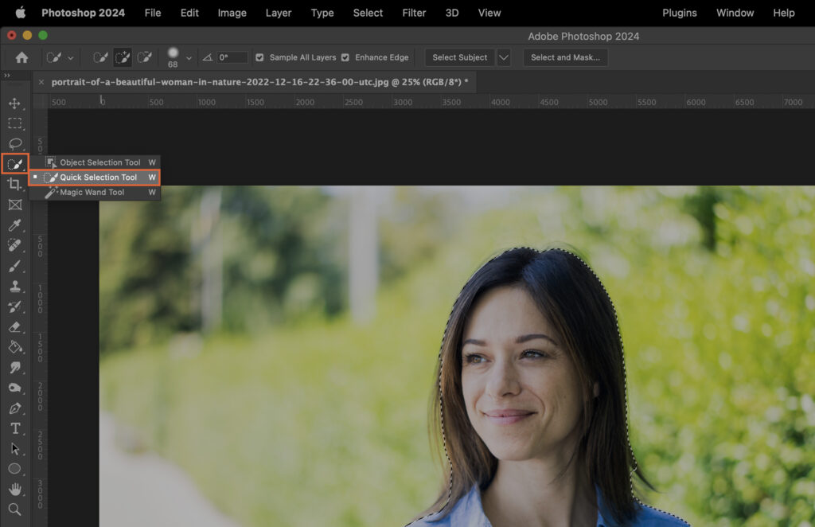
Task: Select the Zoom tool
Action: [x=14, y=509]
